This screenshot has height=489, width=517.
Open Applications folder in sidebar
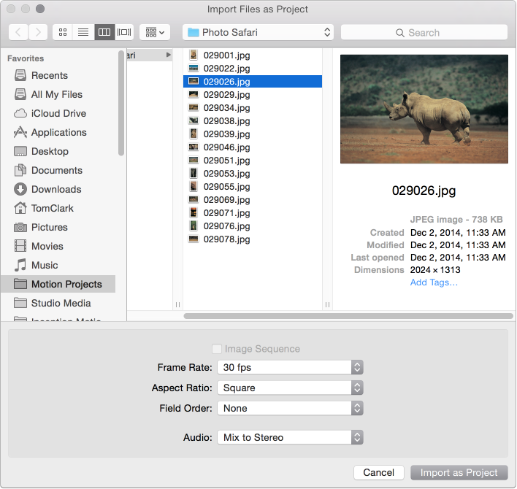pos(58,132)
